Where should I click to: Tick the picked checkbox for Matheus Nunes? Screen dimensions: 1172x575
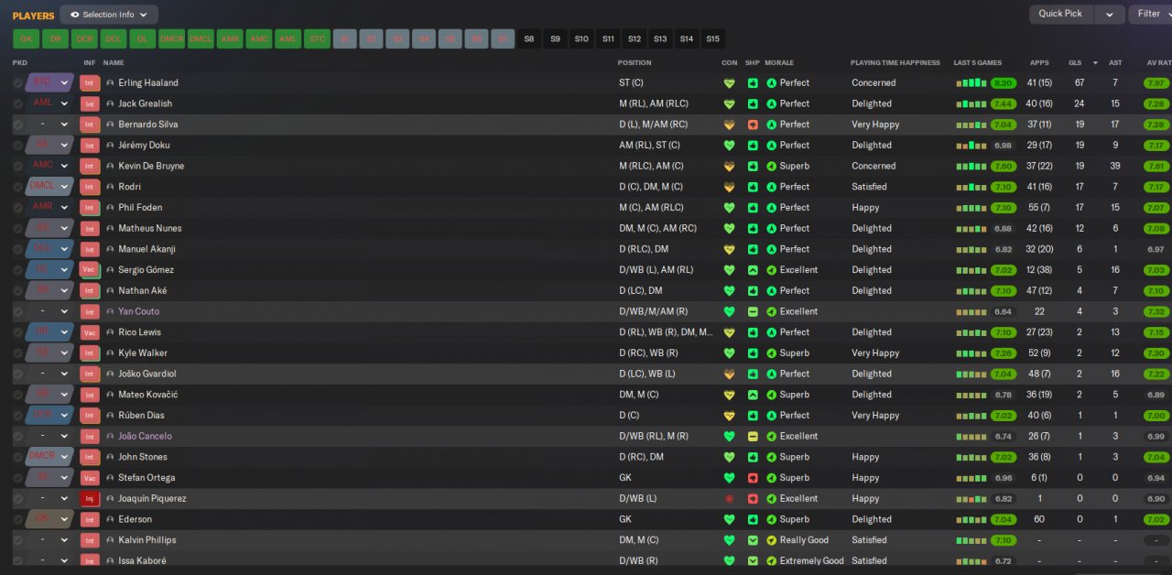[18, 228]
